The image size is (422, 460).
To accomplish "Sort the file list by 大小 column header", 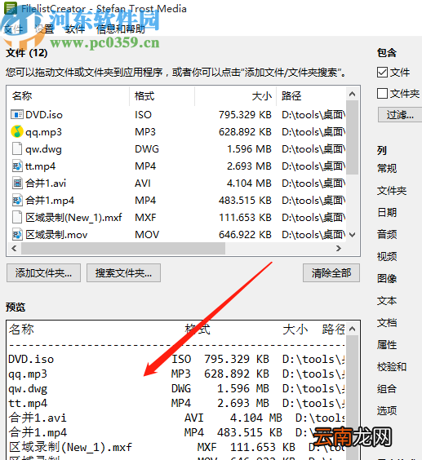I will tap(235, 96).
